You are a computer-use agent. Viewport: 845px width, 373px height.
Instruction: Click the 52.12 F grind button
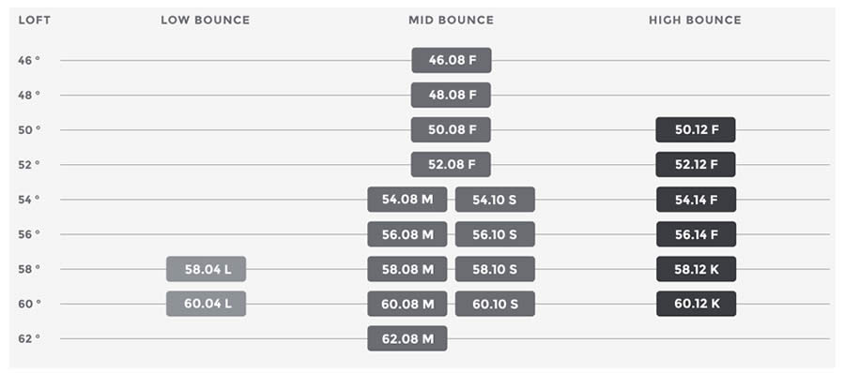[x=696, y=165]
